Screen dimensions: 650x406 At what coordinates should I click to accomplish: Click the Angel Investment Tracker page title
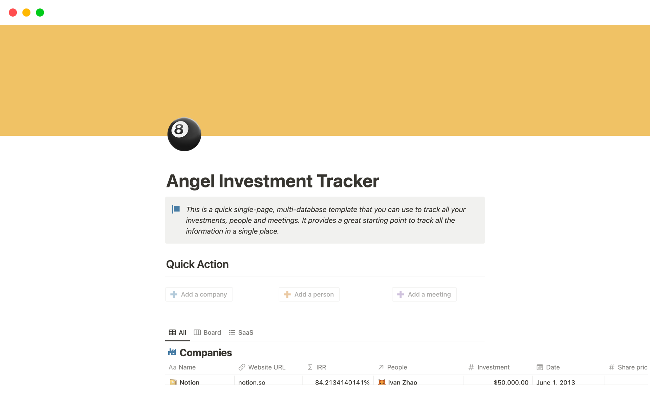(x=273, y=181)
